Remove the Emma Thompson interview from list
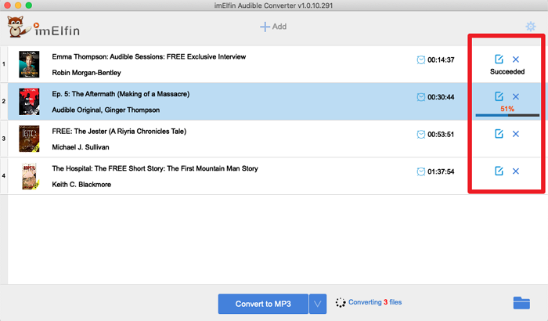 click(515, 60)
